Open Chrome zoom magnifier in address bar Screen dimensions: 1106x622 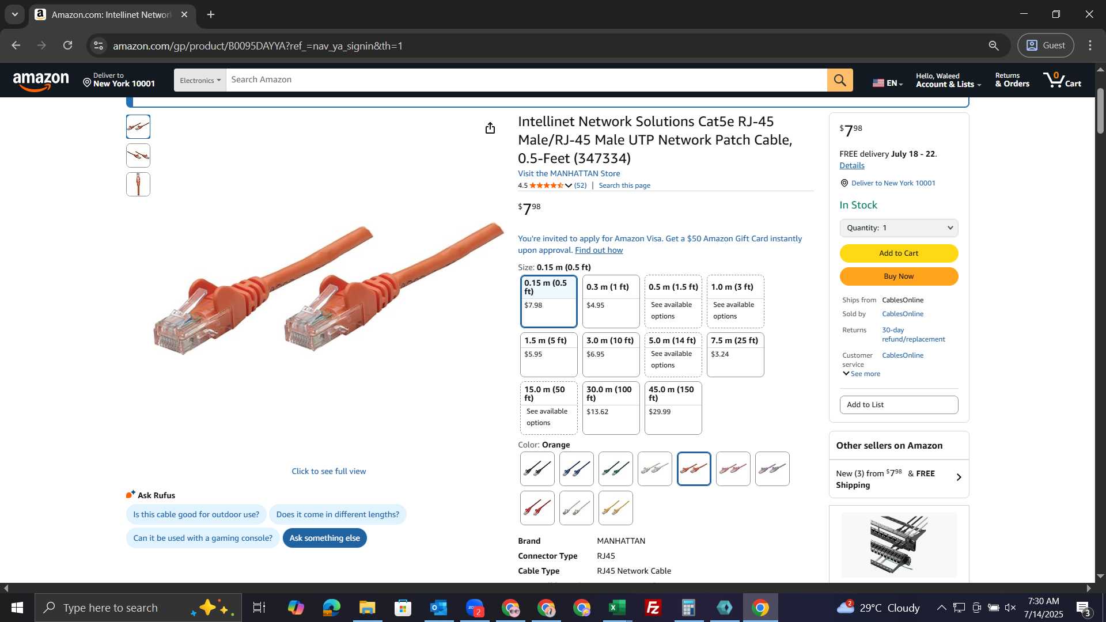pos(994,45)
